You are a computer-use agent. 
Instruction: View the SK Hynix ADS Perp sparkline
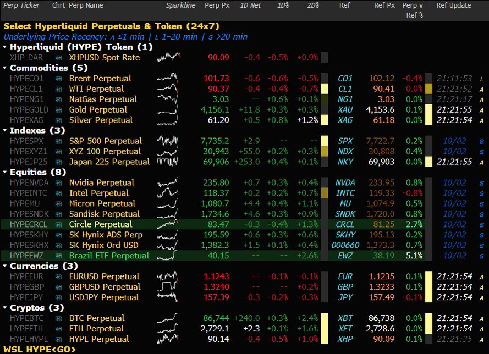click(167, 235)
